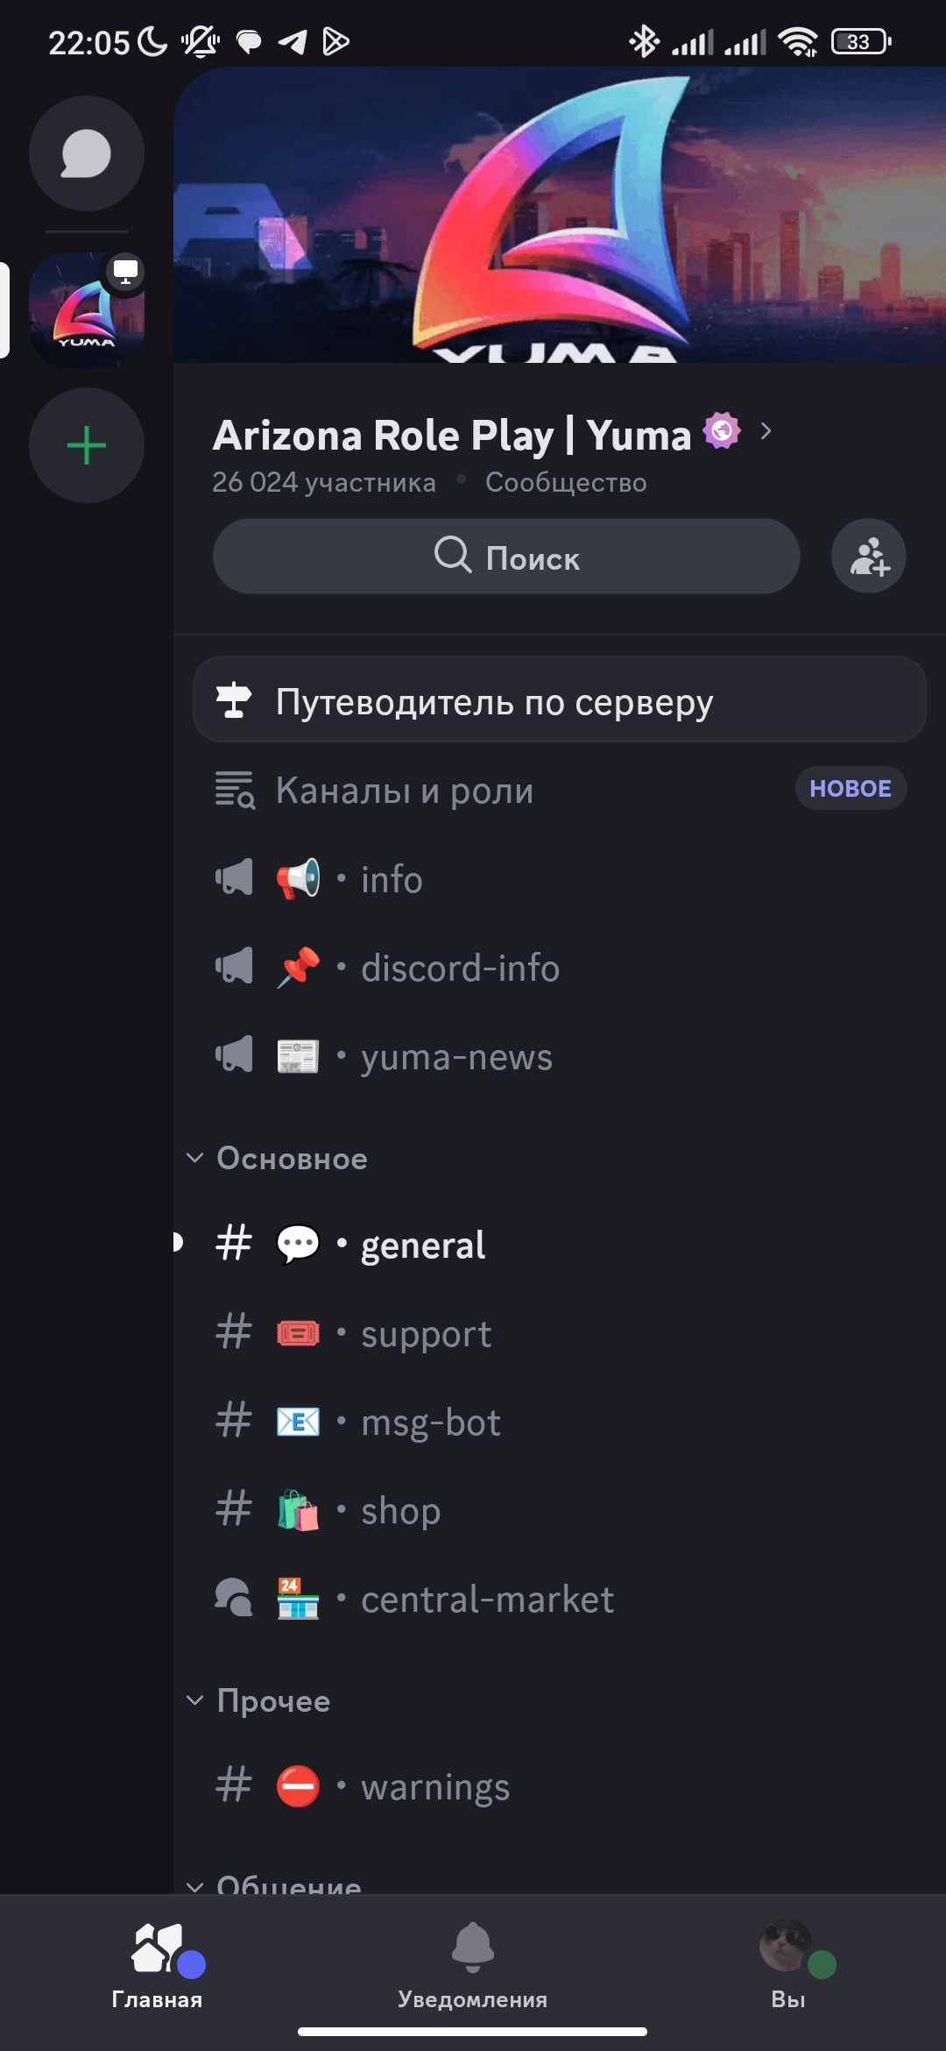Image resolution: width=946 pixels, height=2051 pixels.
Task: Open the Search field
Action: click(506, 557)
